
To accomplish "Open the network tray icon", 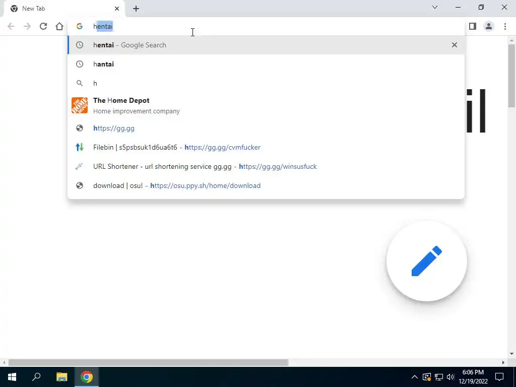I will coord(439,377).
